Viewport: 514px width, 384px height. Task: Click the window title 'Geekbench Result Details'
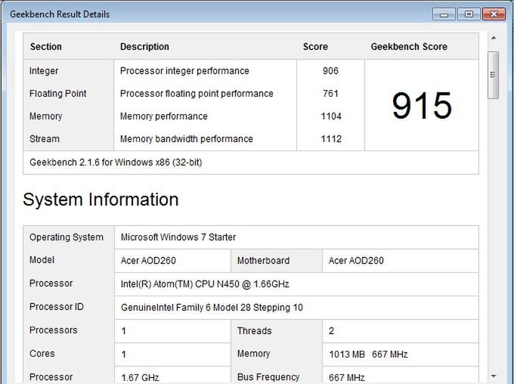(x=60, y=14)
